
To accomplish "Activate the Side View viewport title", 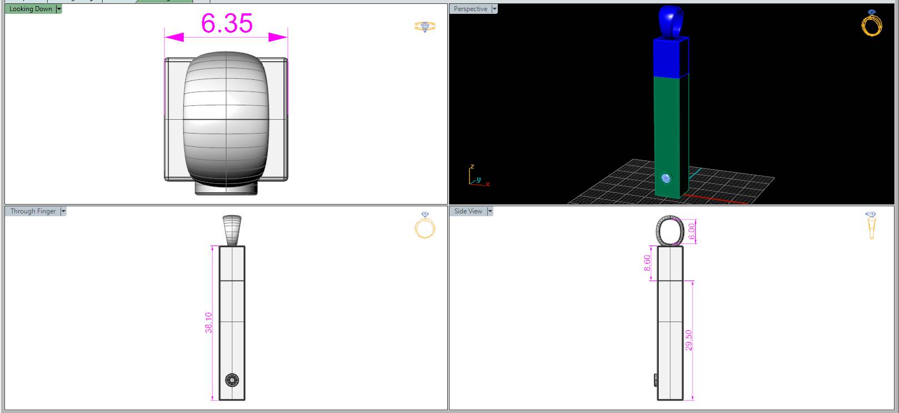I will (x=468, y=211).
